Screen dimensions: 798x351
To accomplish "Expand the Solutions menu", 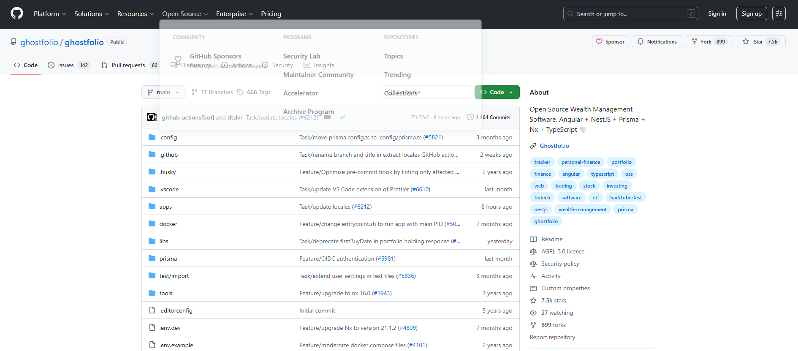I will point(92,14).
